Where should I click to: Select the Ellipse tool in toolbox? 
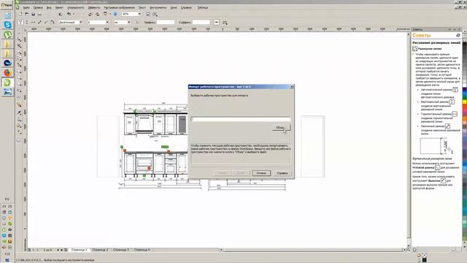[20, 77]
